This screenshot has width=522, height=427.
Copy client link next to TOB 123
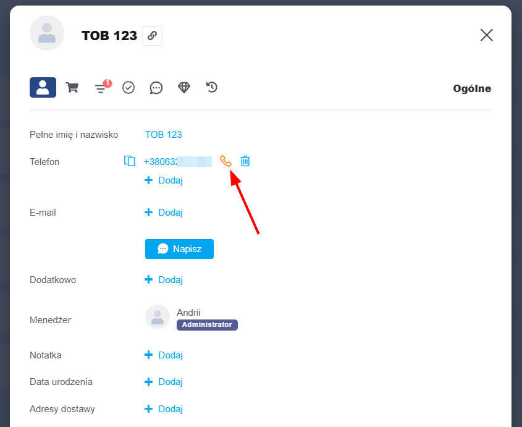152,36
